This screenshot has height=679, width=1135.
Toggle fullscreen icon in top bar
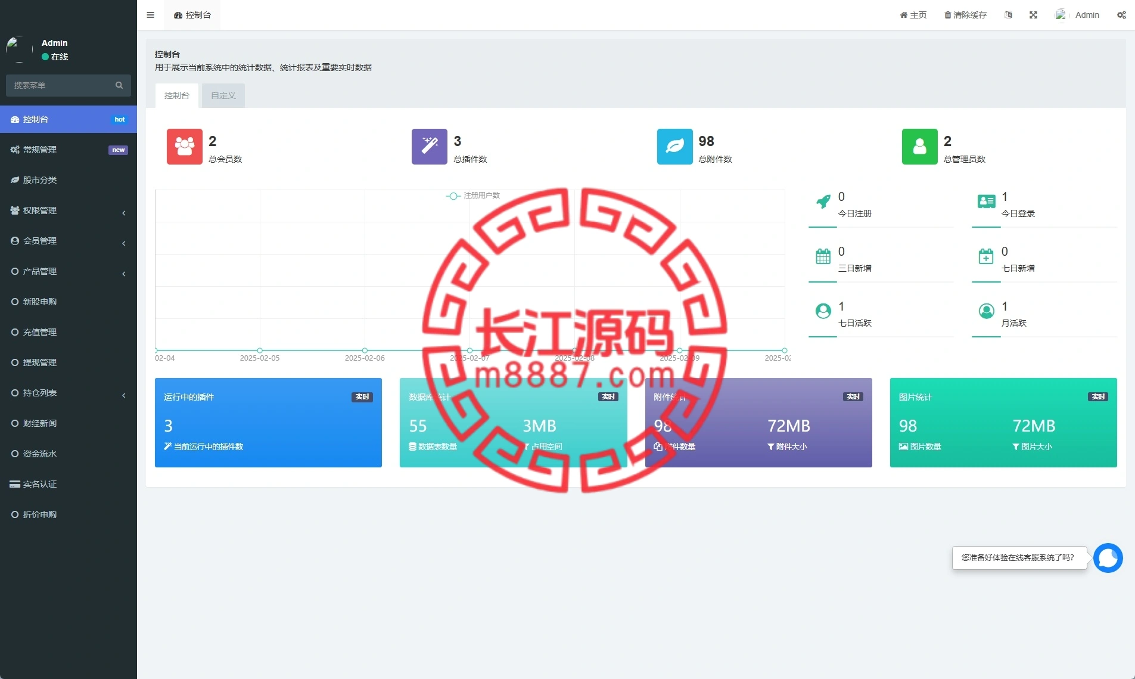tap(1033, 15)
